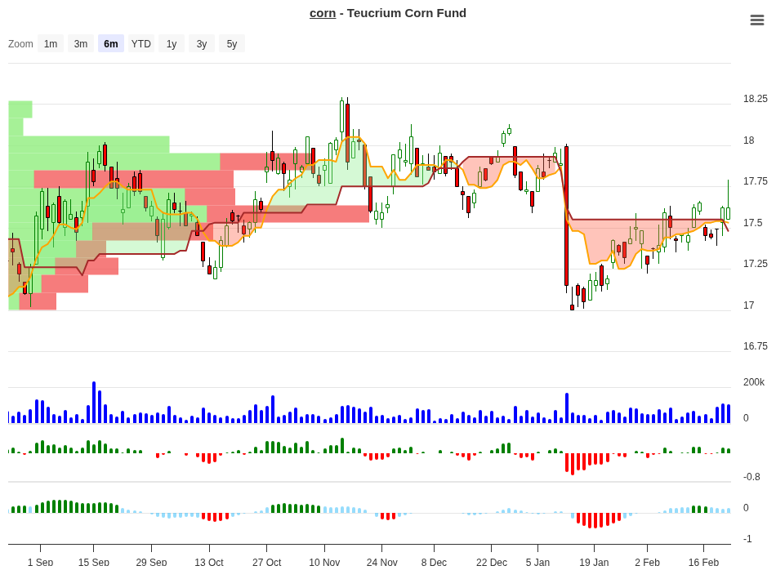Screen dimensions: 776x588
Task: Click the 29 Sep date label
Action: (x=151, y=562)
